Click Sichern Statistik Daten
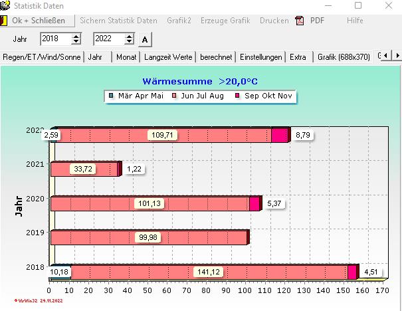 pyautogui.click(x=119, y=21)
